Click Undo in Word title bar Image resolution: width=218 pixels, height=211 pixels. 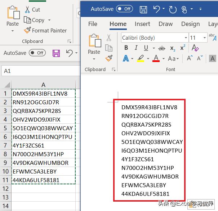tap(157, 9)
